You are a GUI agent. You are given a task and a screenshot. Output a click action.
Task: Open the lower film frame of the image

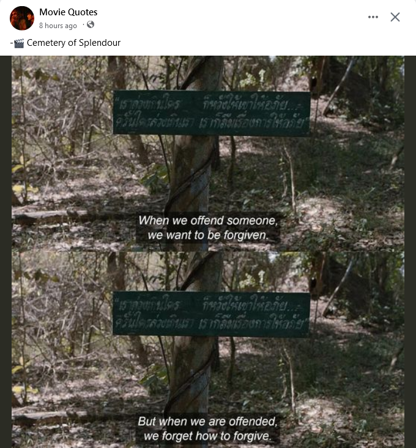tap(208, 350)
